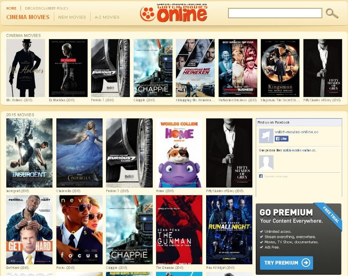The image size is (348, 276).
Task: Open The Gunman poster
Action: coord(179,230)
